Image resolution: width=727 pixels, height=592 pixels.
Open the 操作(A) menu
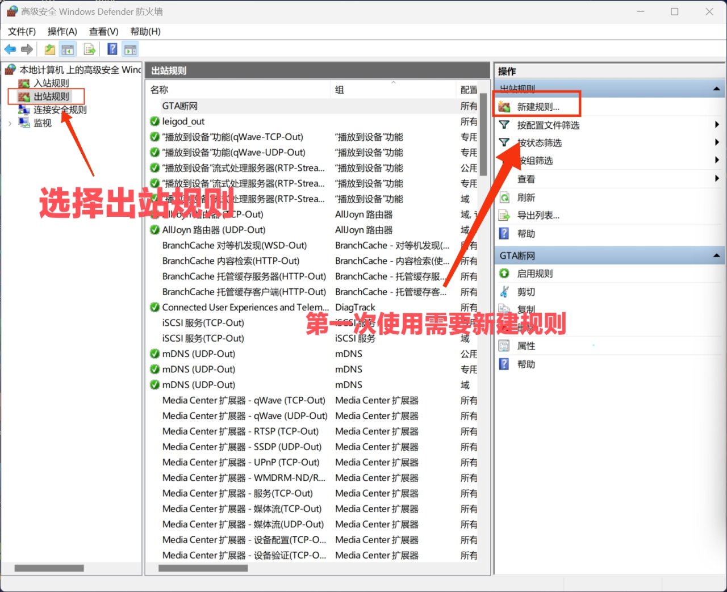[x=62, y=31]
